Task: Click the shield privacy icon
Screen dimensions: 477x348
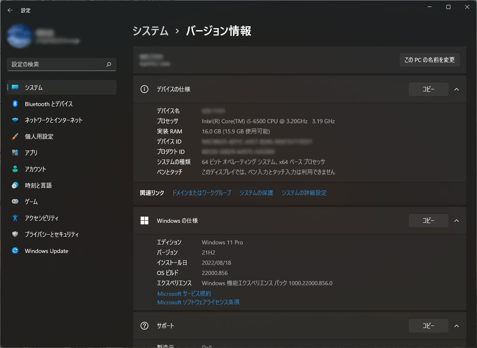Action: point(15,234)
